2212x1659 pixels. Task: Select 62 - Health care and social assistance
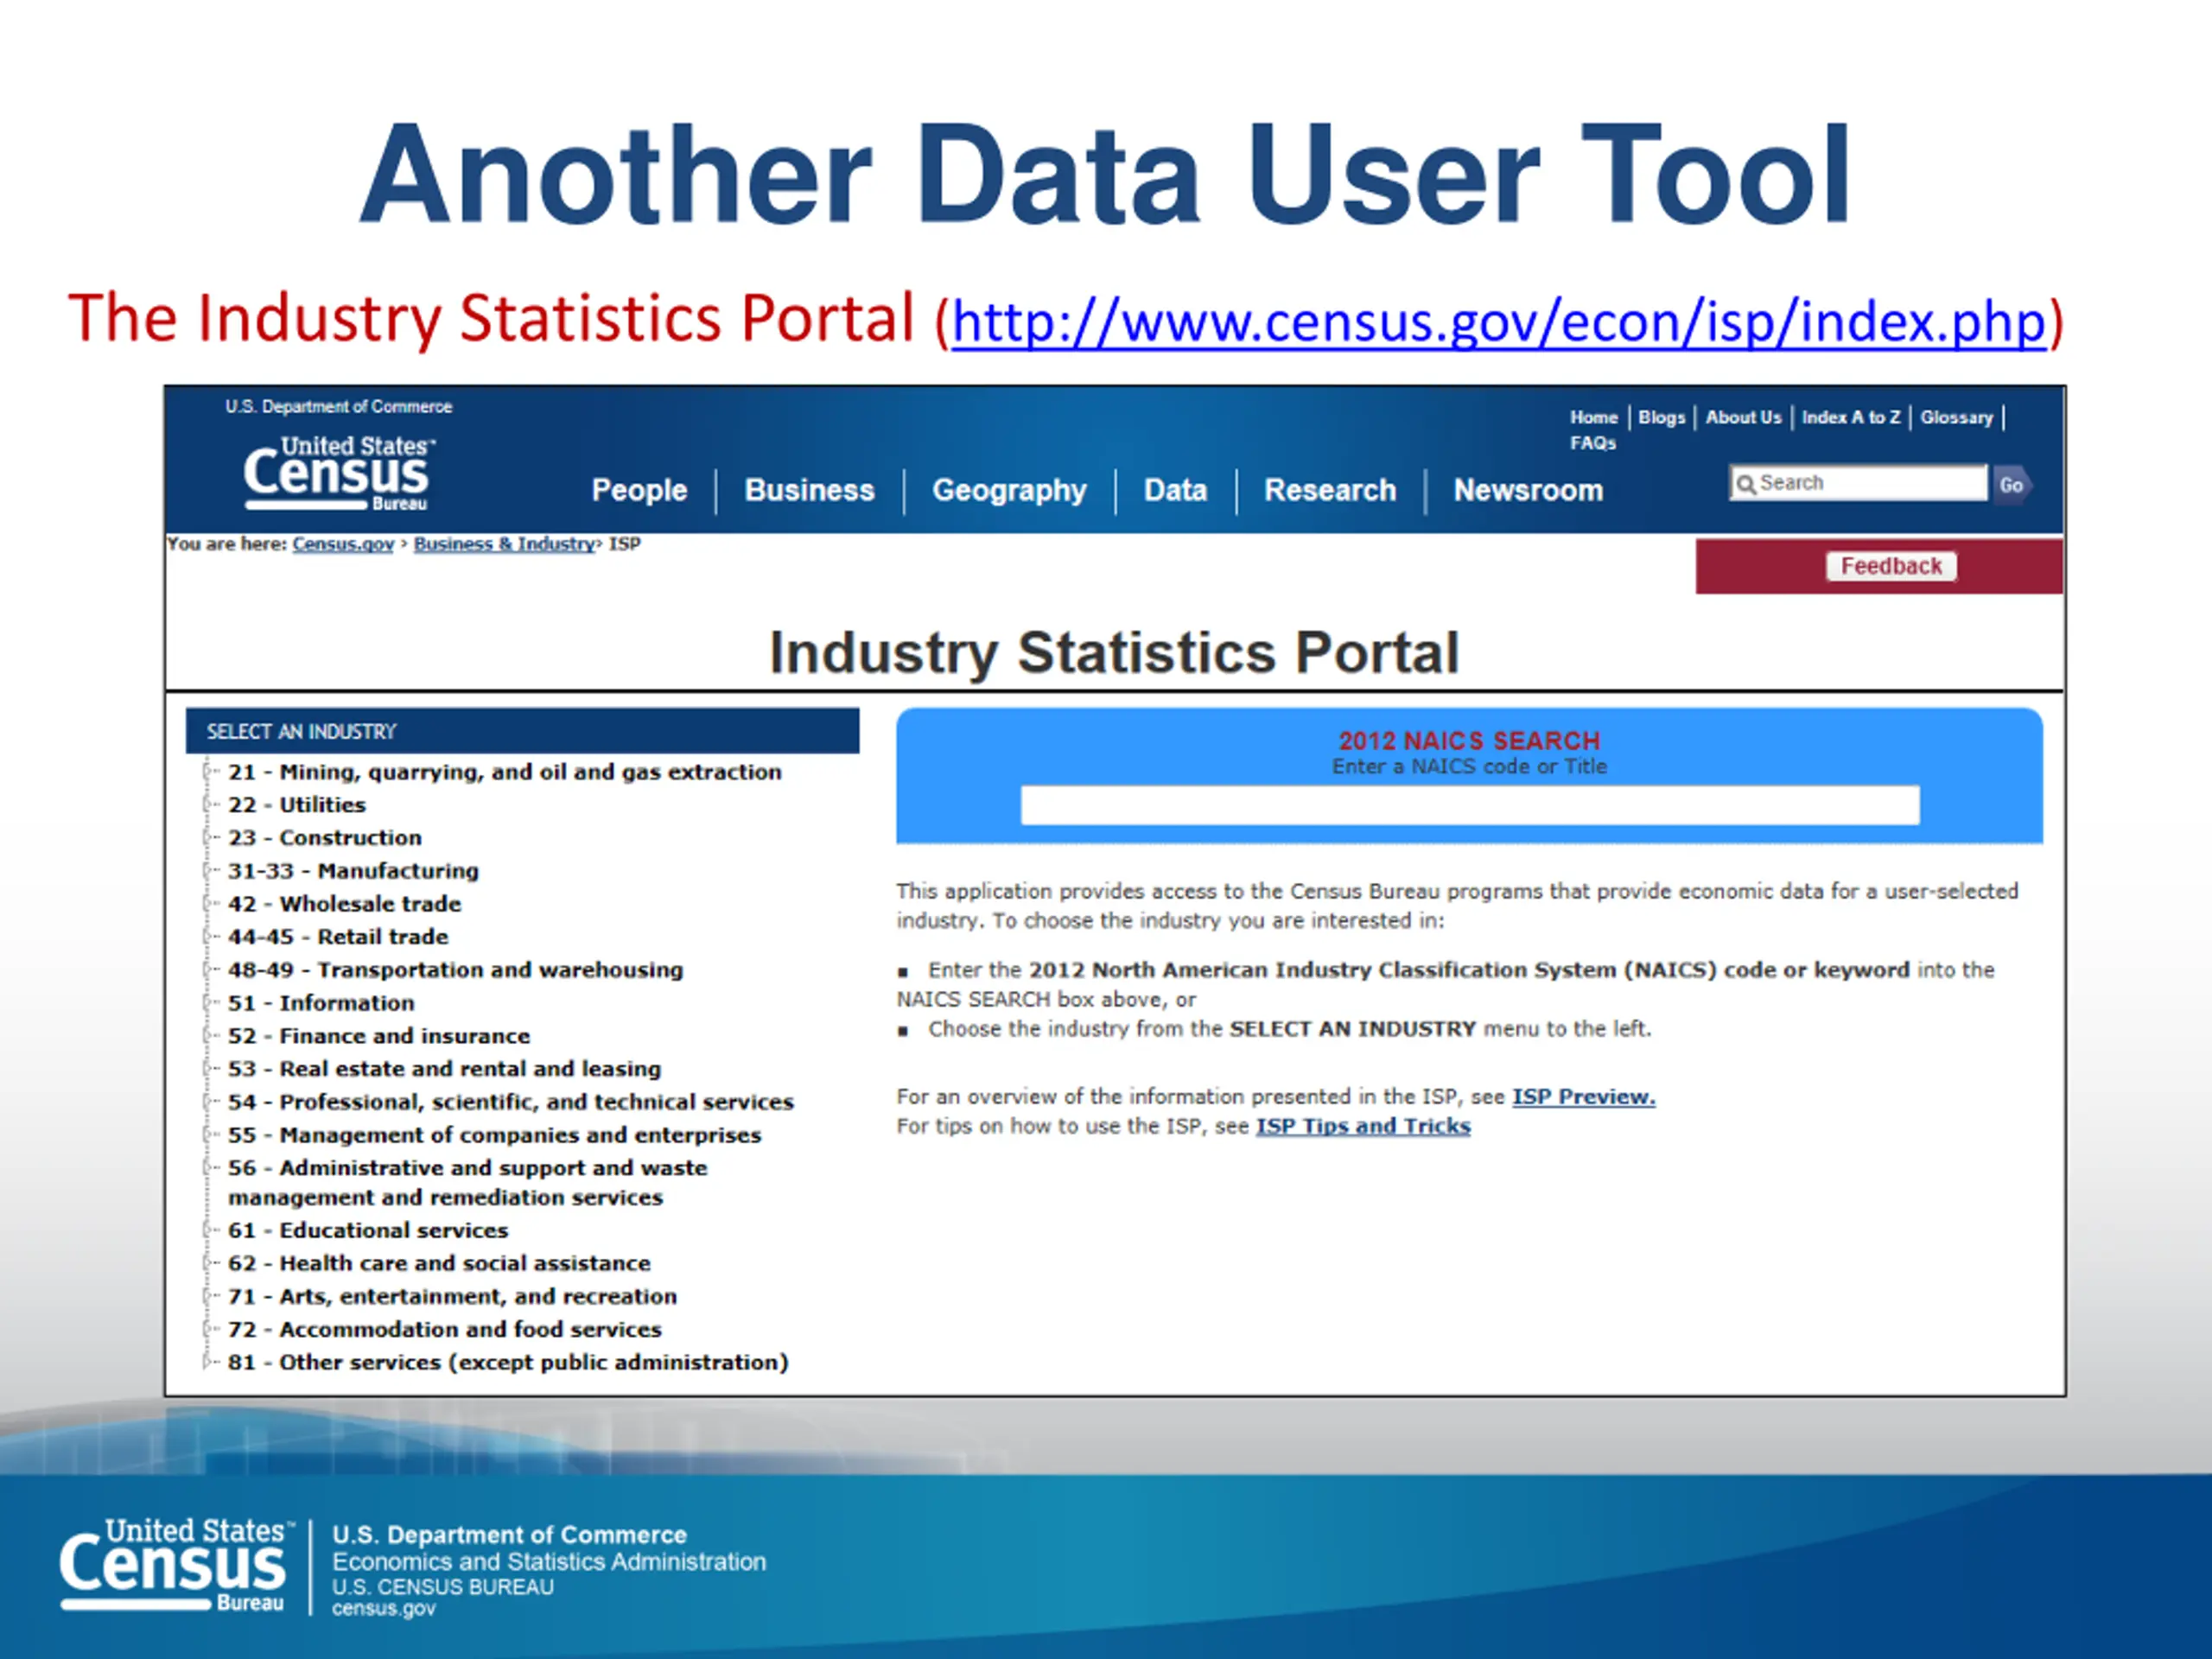[x=438, y=1263]
